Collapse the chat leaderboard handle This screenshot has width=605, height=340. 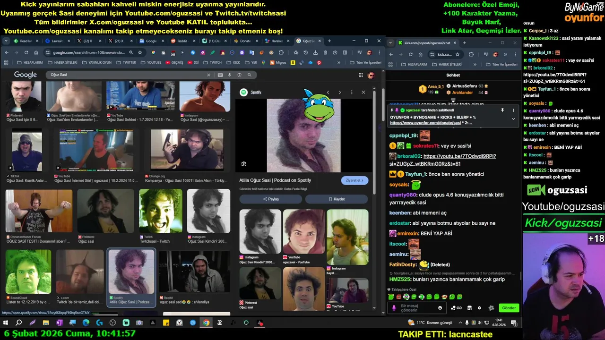(453, 100)
